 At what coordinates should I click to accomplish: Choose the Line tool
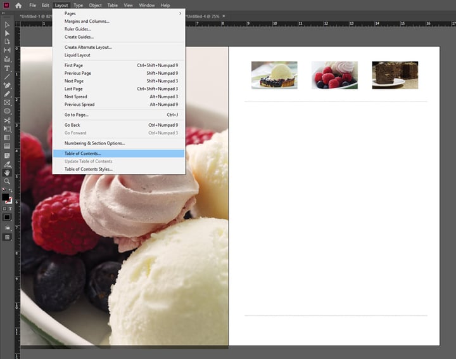tap(7, 77)
